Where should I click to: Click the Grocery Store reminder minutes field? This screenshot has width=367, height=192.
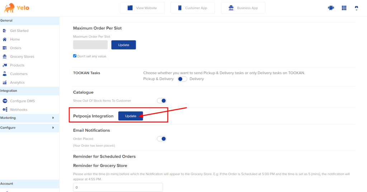point(118,187)
